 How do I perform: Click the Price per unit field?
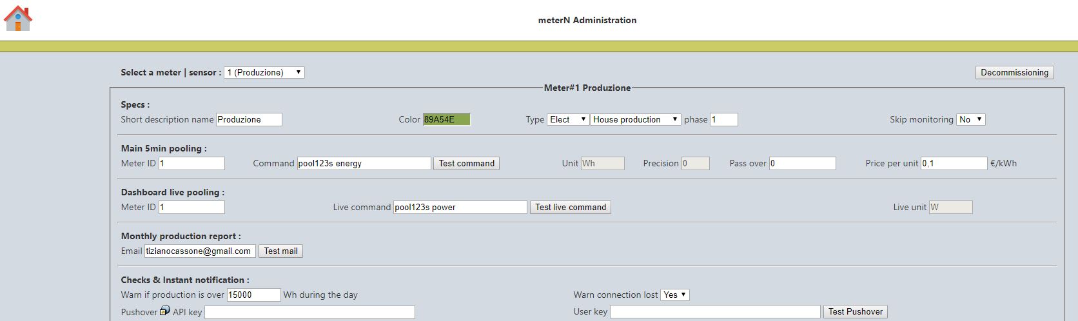pos(954,163)
